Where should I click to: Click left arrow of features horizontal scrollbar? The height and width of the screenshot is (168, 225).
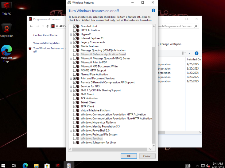click(70, 149)
